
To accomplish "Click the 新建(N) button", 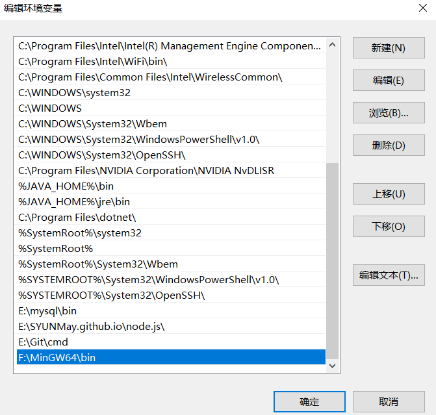I will 389,48.
